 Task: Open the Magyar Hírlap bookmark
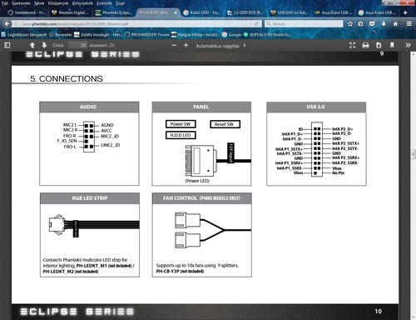196,35
